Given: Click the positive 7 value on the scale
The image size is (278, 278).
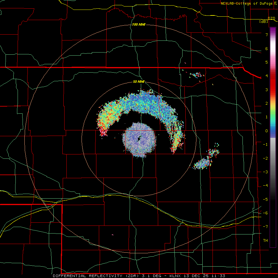Looking at the screenshot, I should click(267, 35).
